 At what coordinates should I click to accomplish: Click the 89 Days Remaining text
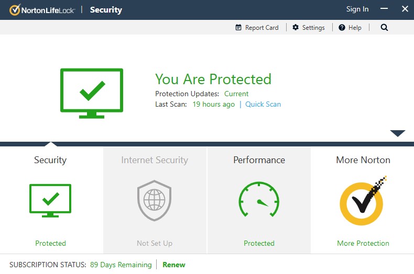coord(121,265)
